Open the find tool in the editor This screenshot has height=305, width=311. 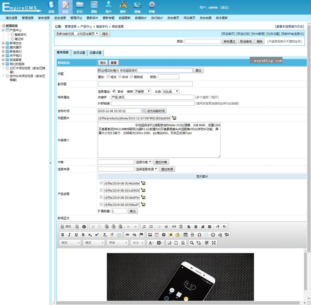coord(192,243)
